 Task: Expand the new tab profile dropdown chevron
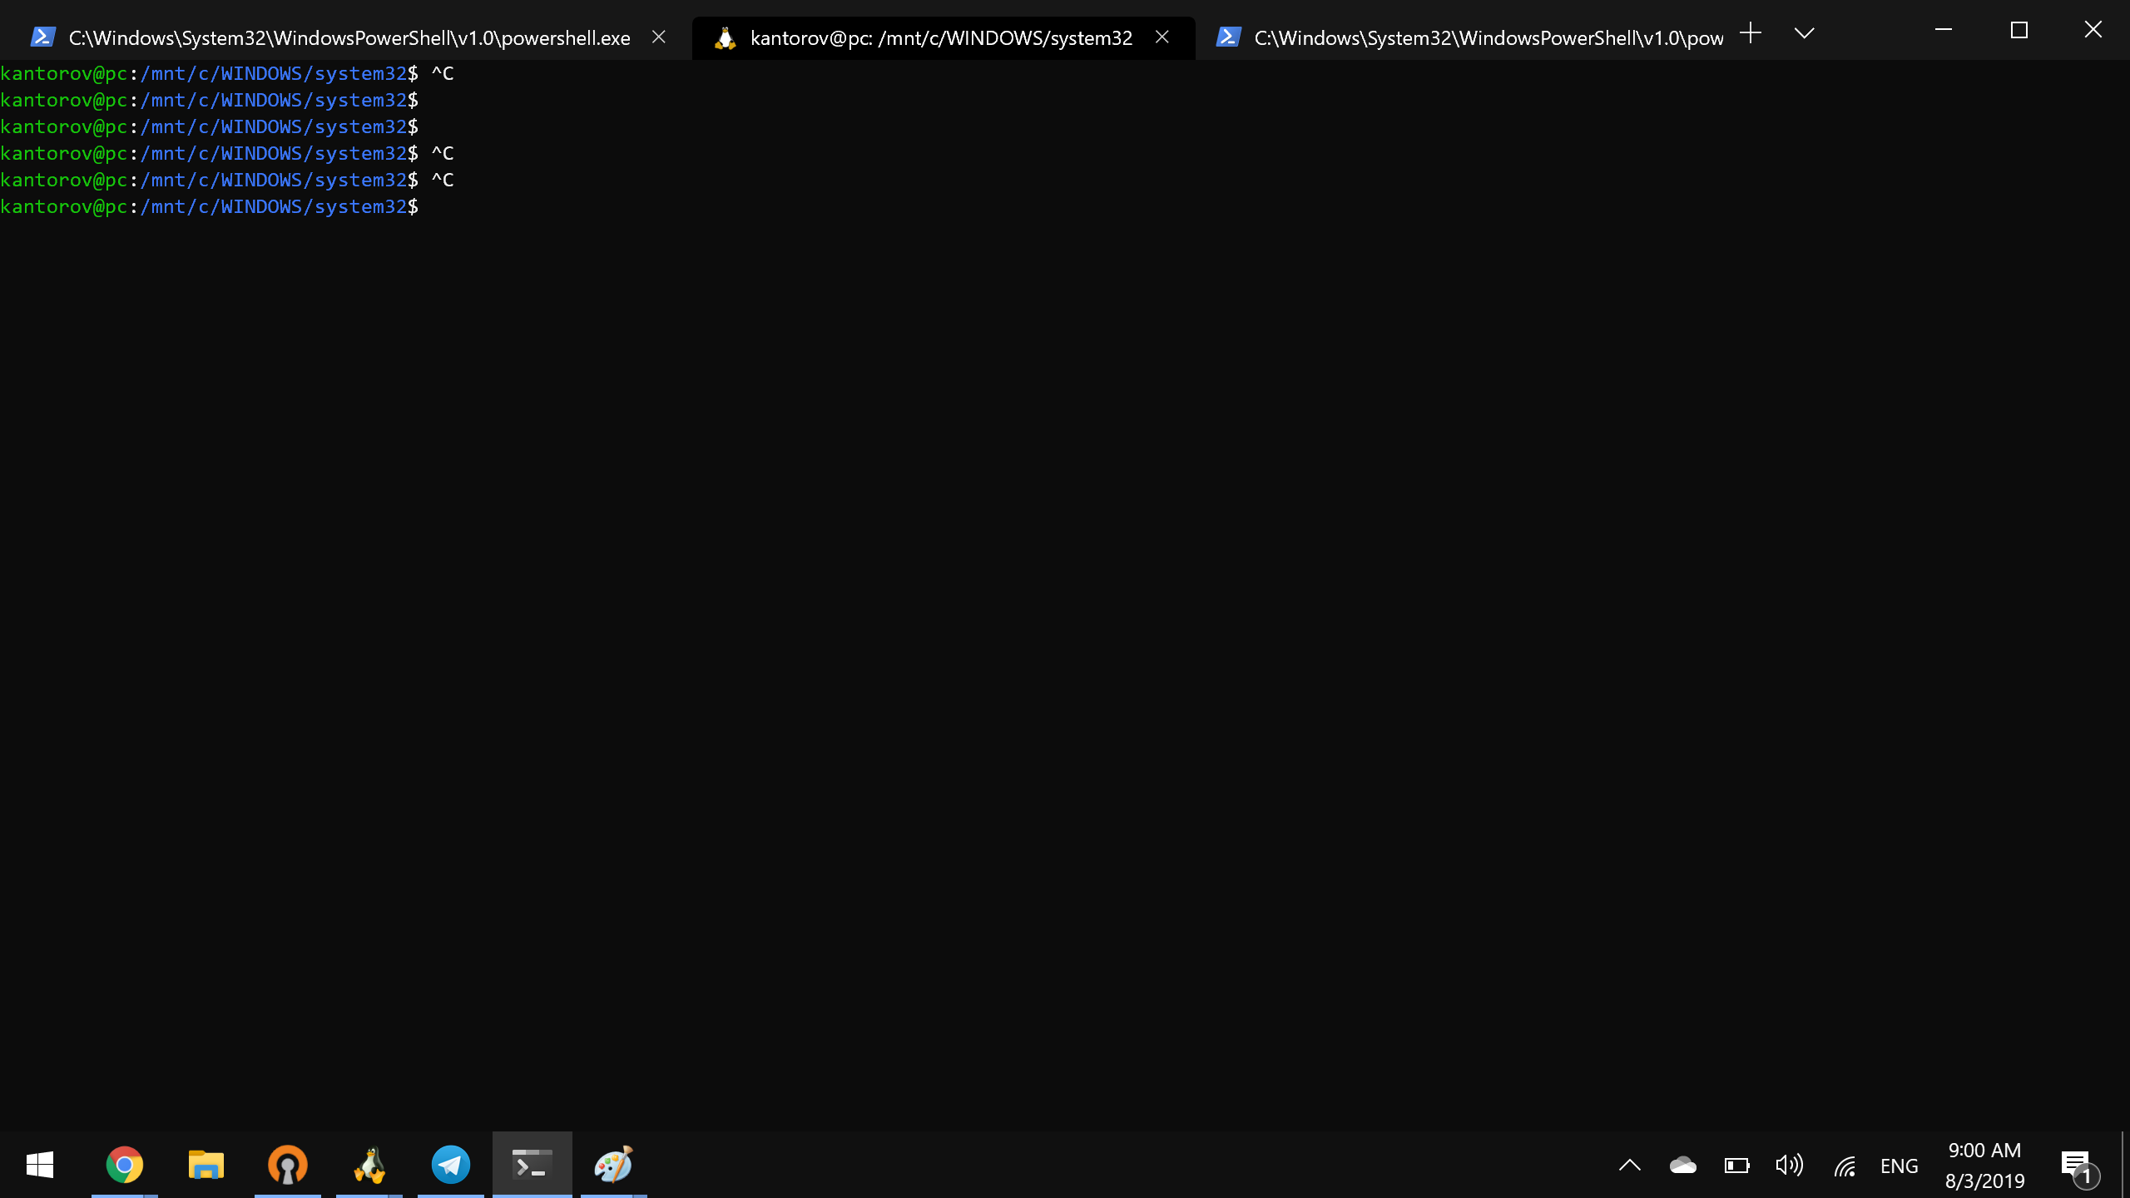coord(1804,34)
